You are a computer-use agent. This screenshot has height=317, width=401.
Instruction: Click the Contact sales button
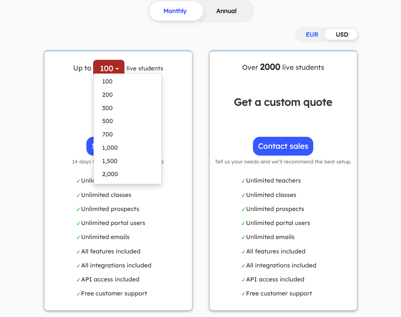point(283,146)
